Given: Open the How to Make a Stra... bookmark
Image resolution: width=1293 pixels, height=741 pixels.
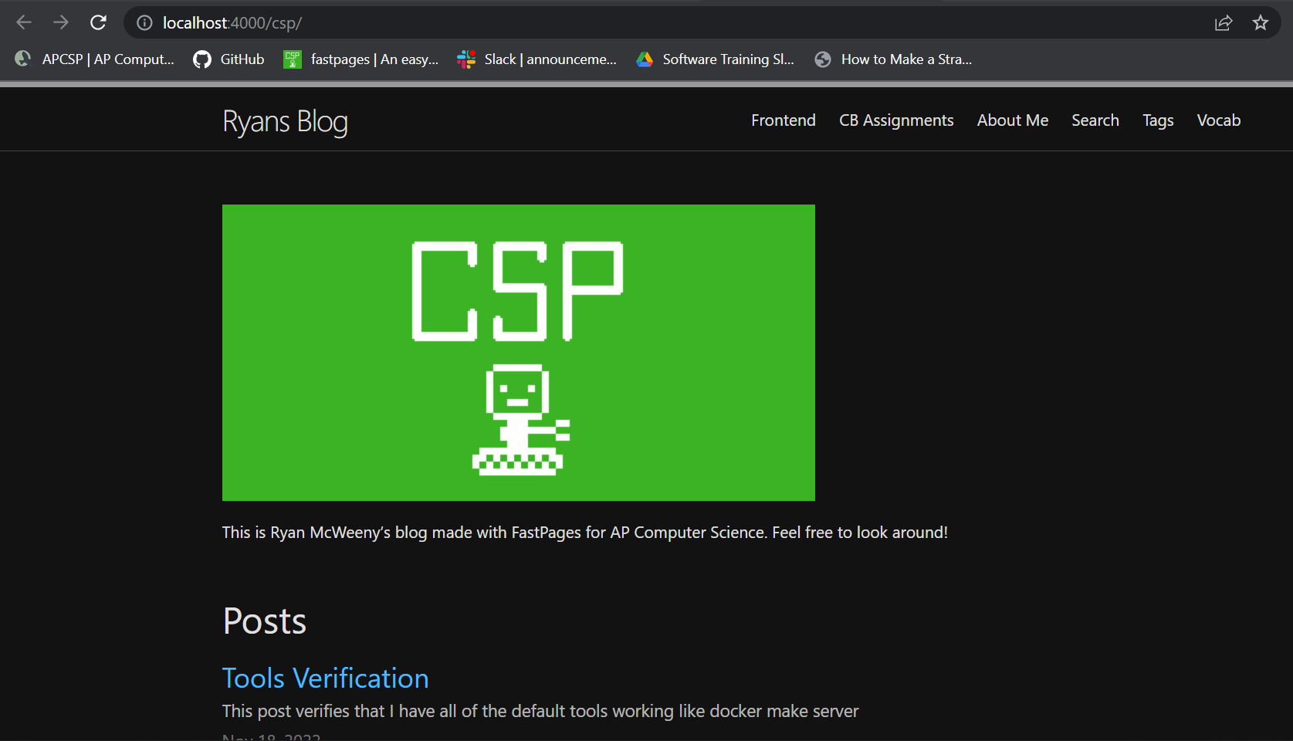Looking at the screenshot, I should 893,59.
